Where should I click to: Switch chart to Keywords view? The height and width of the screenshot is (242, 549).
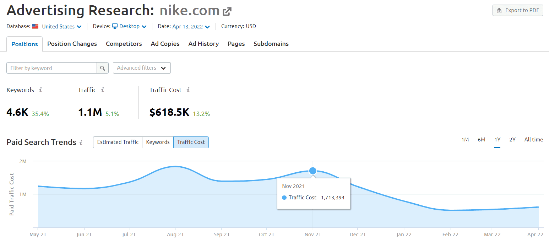point(158,142)
